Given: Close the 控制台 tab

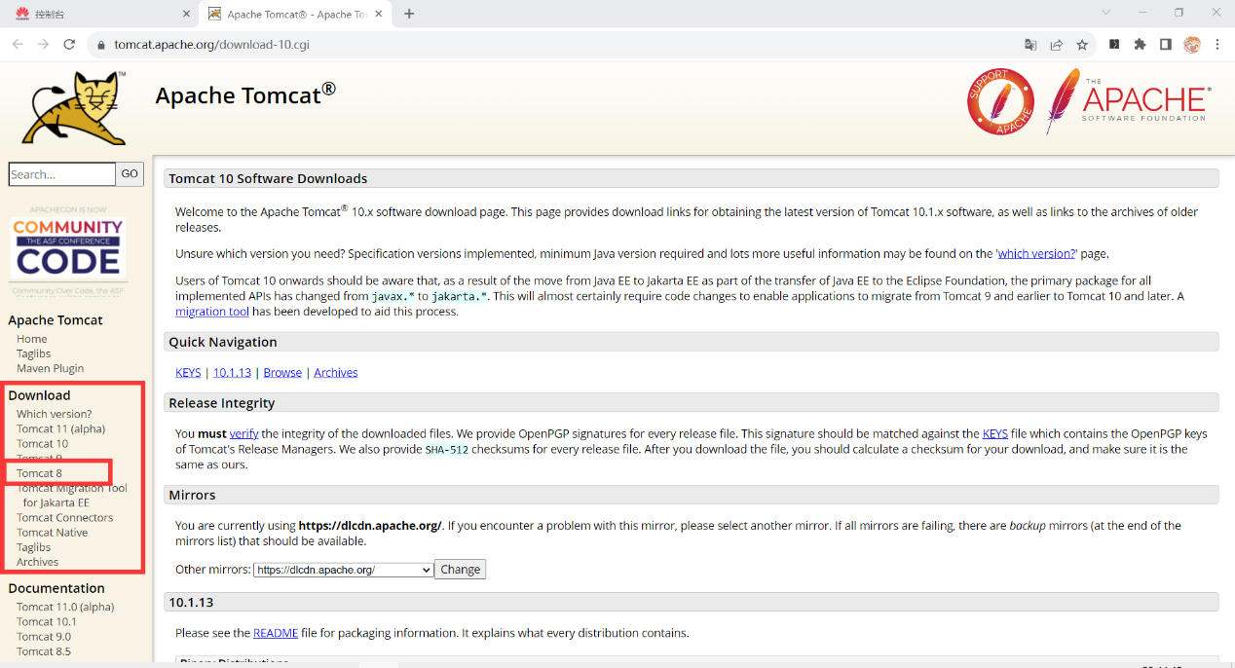Looking at the screenshot, I should click(187, 14).
